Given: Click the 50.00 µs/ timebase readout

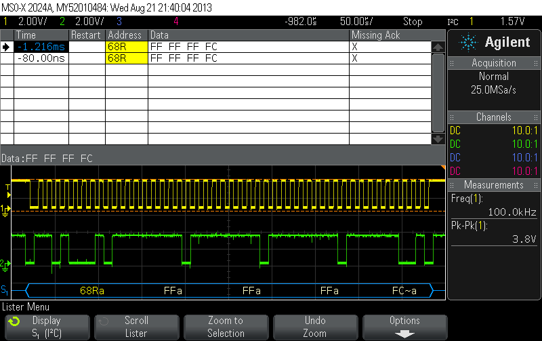Looking at the screenshot, I should (x=356, y=22).
